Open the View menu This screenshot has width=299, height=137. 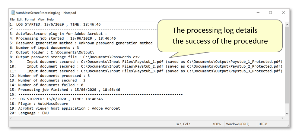tap(41, 19)
